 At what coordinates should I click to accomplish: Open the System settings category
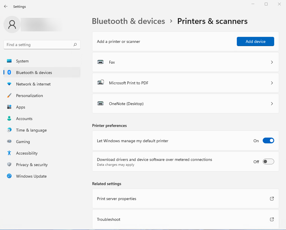[x=42, y=61]
